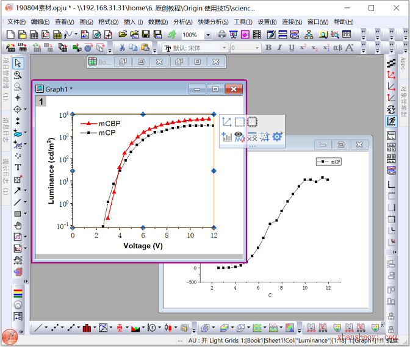This screenshot has width=410, height=347.
Task: Select the Pan hand tool
Action: (x=18, y=226)
